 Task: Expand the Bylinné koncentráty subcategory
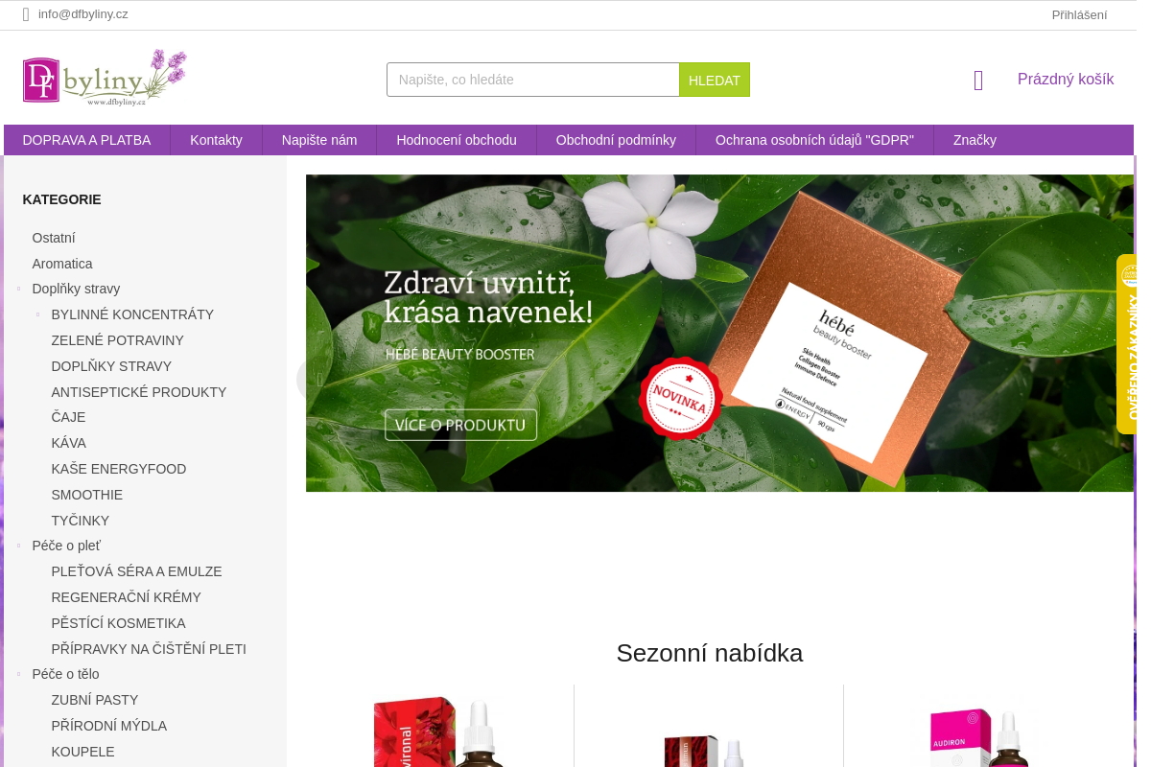click(x=37, y=314)
